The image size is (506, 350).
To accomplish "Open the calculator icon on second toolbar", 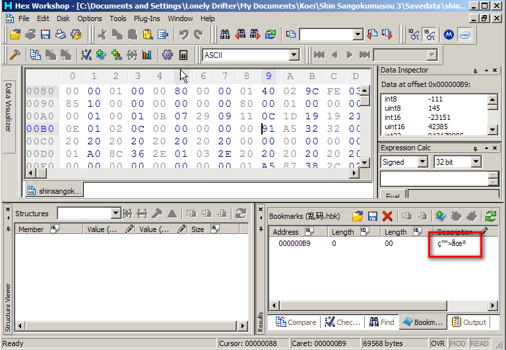I will click(183, 55).
